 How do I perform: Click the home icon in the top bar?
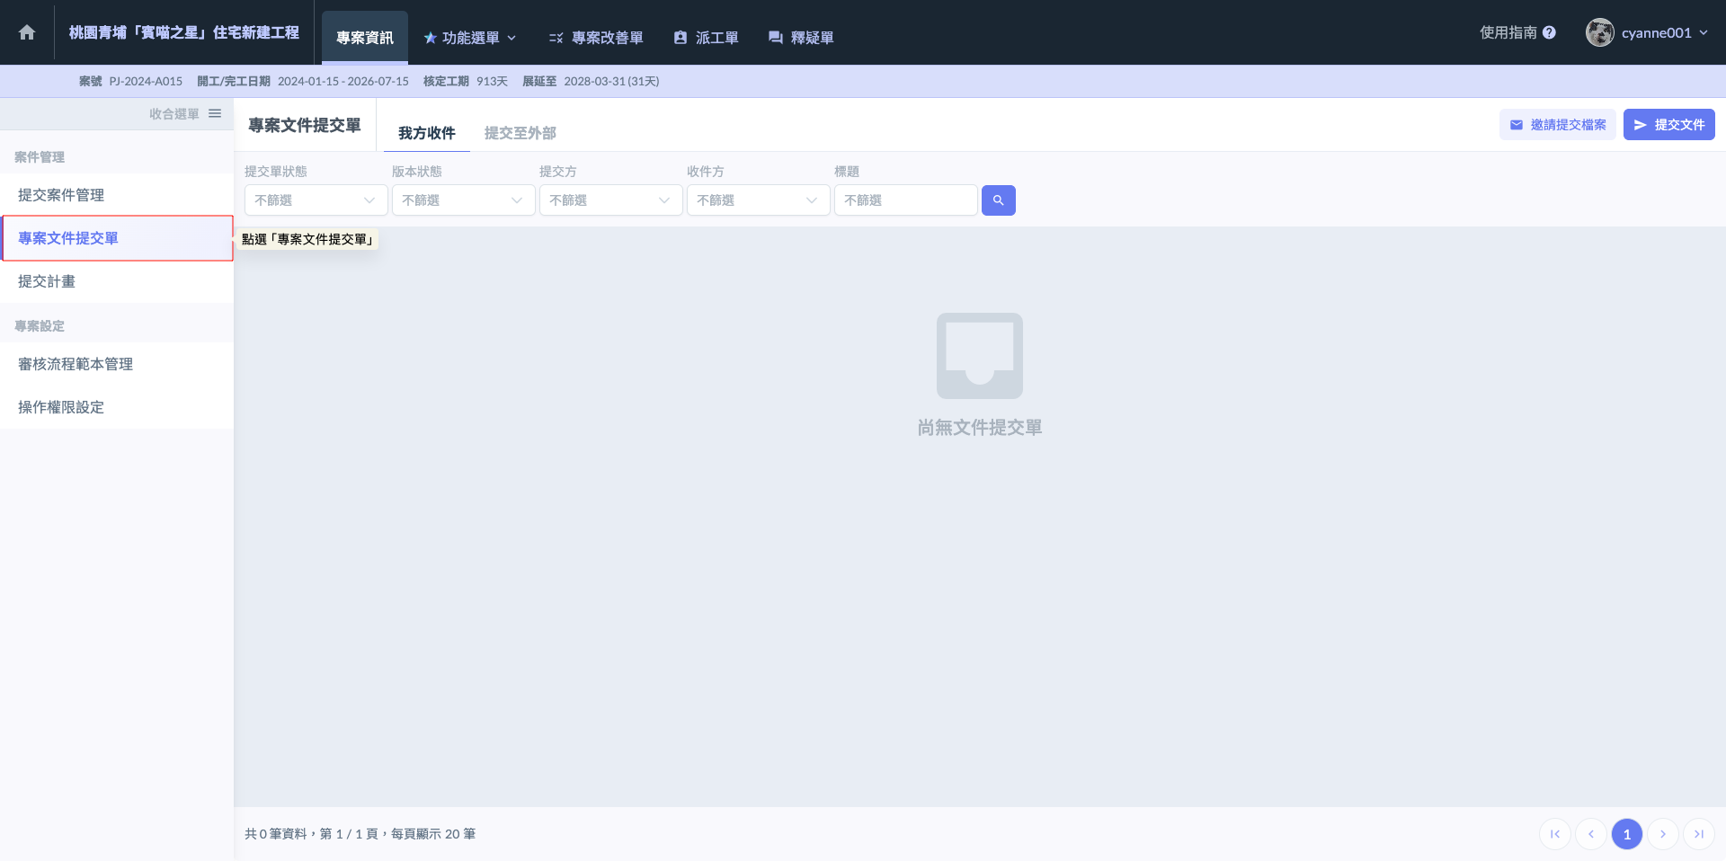pos(27,32)
